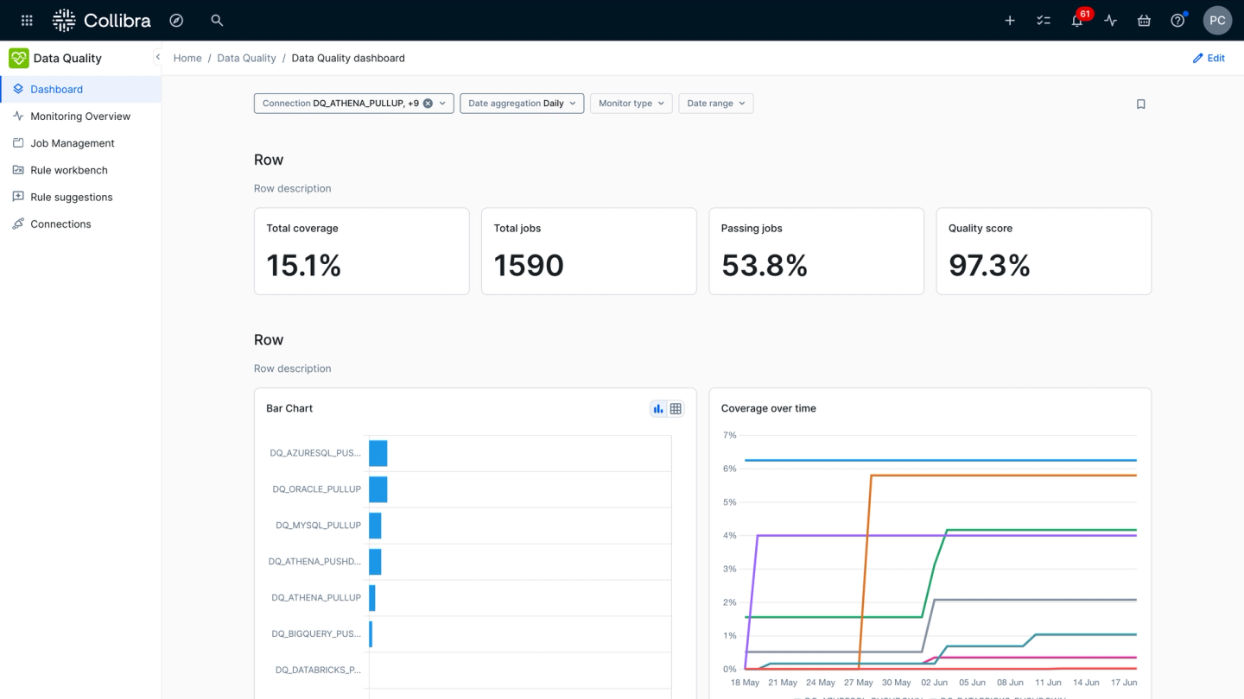Click the Total jobs 1590 card
Image resolution: width=1244 pixels, height=699 pixels.
point(588,251)
